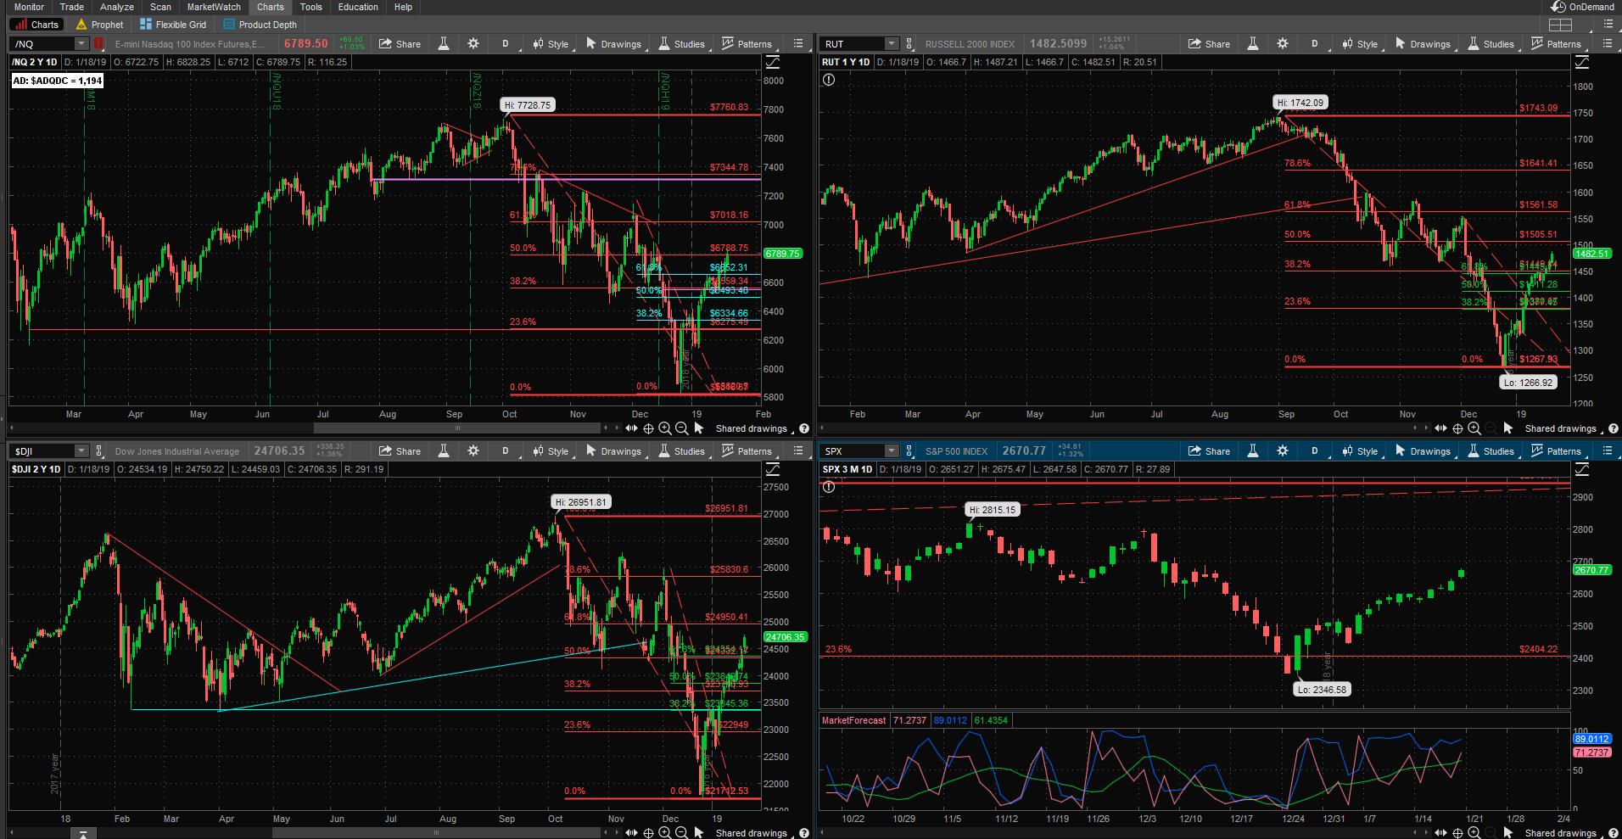Screen dimensions: 1622x839
Task: Zoom in on the /NQ chart
Action: 665,428
